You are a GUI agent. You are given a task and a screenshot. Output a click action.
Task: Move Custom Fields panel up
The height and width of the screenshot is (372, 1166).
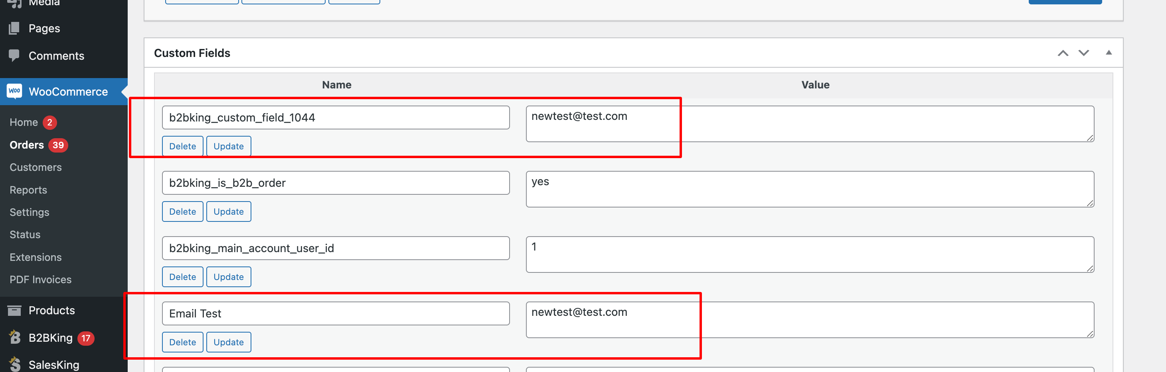point(1063,53)
